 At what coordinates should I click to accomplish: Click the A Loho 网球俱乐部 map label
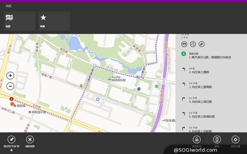click(118, 79)
